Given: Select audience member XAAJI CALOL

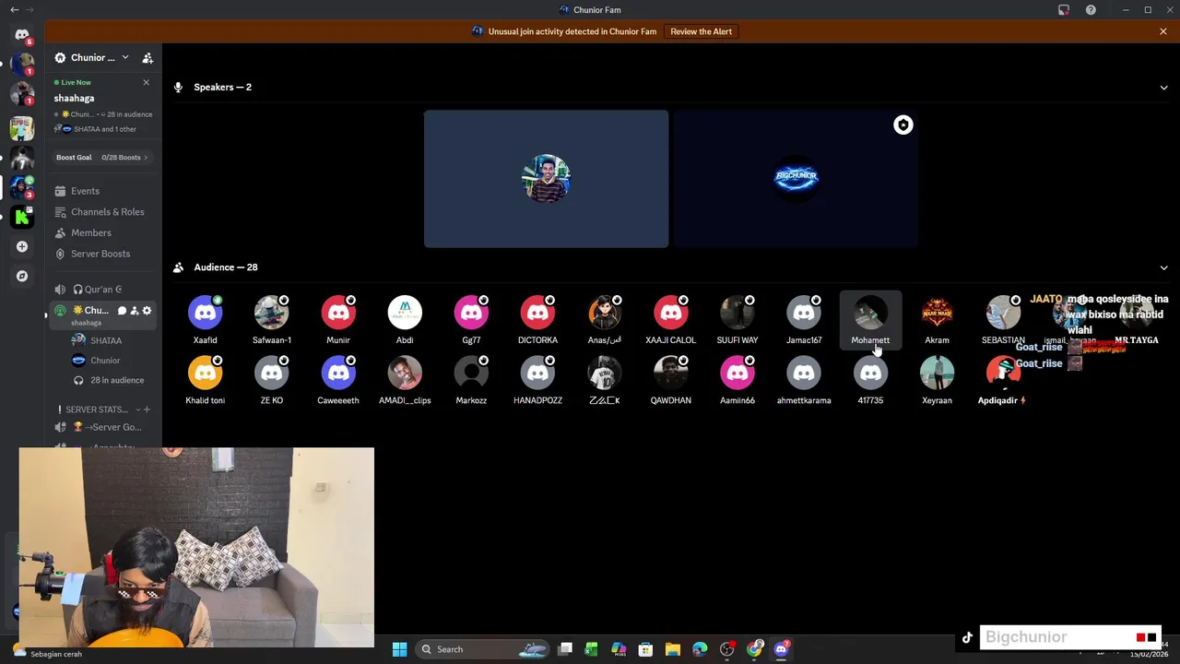Looking at the screenshot, I should point(671,320).
